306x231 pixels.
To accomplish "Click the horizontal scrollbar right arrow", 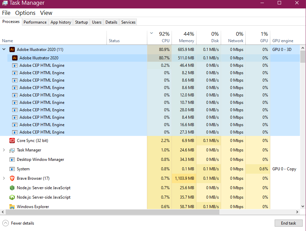I will [x=297, y=212].
